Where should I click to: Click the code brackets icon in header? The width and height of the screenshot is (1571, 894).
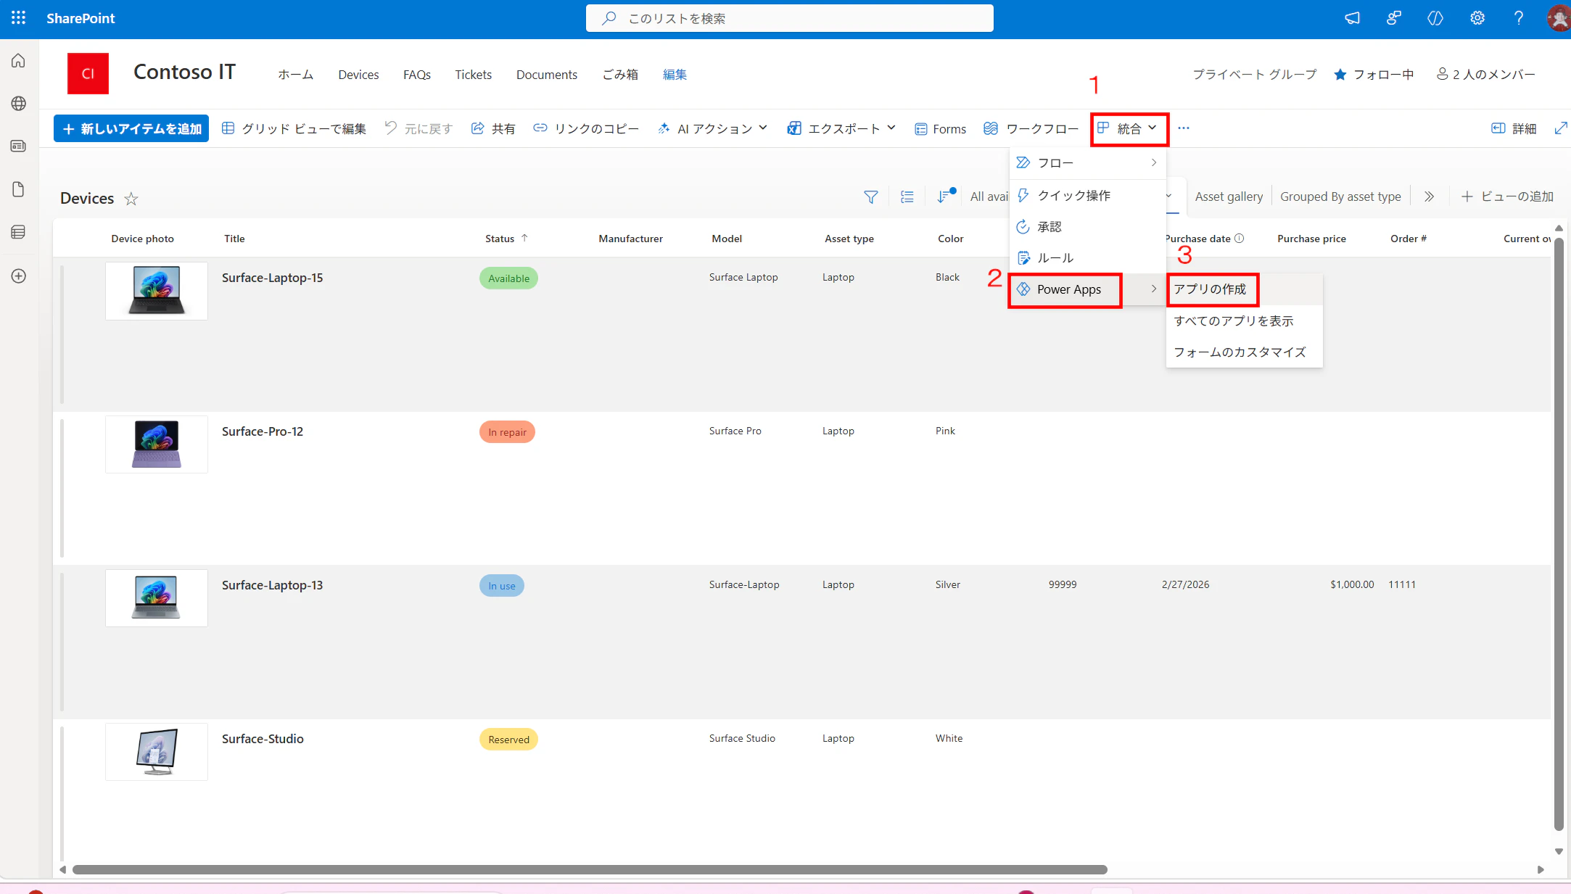1435,18
